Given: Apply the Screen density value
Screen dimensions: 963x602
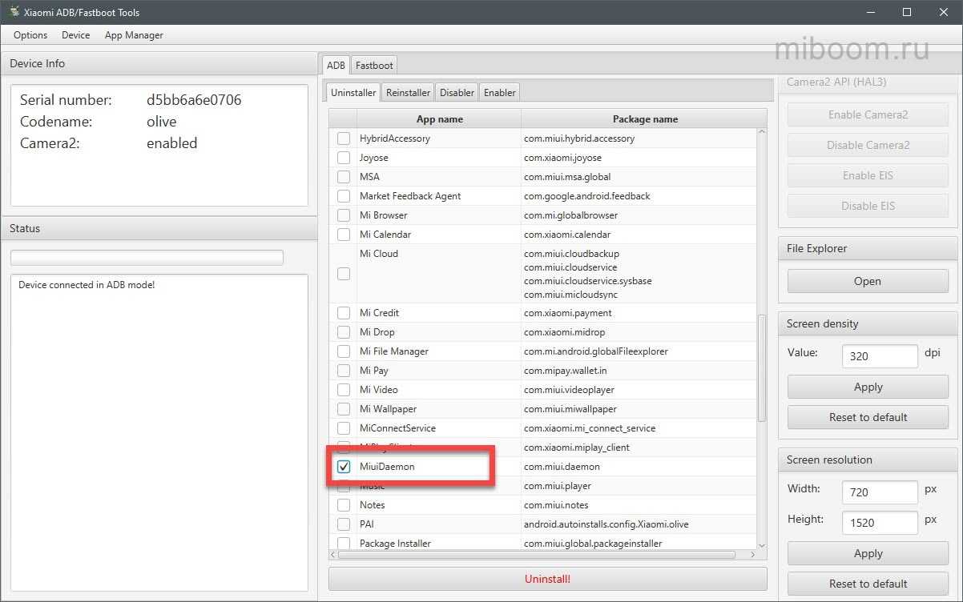Looking at the screenshot, I should 868,387.
